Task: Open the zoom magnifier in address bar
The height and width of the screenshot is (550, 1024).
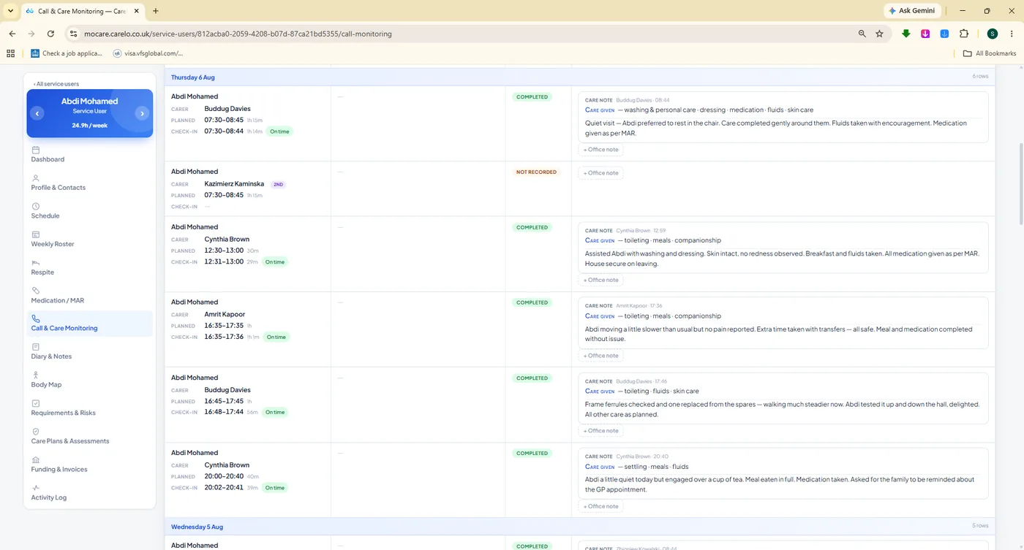Action: [862, 34]
